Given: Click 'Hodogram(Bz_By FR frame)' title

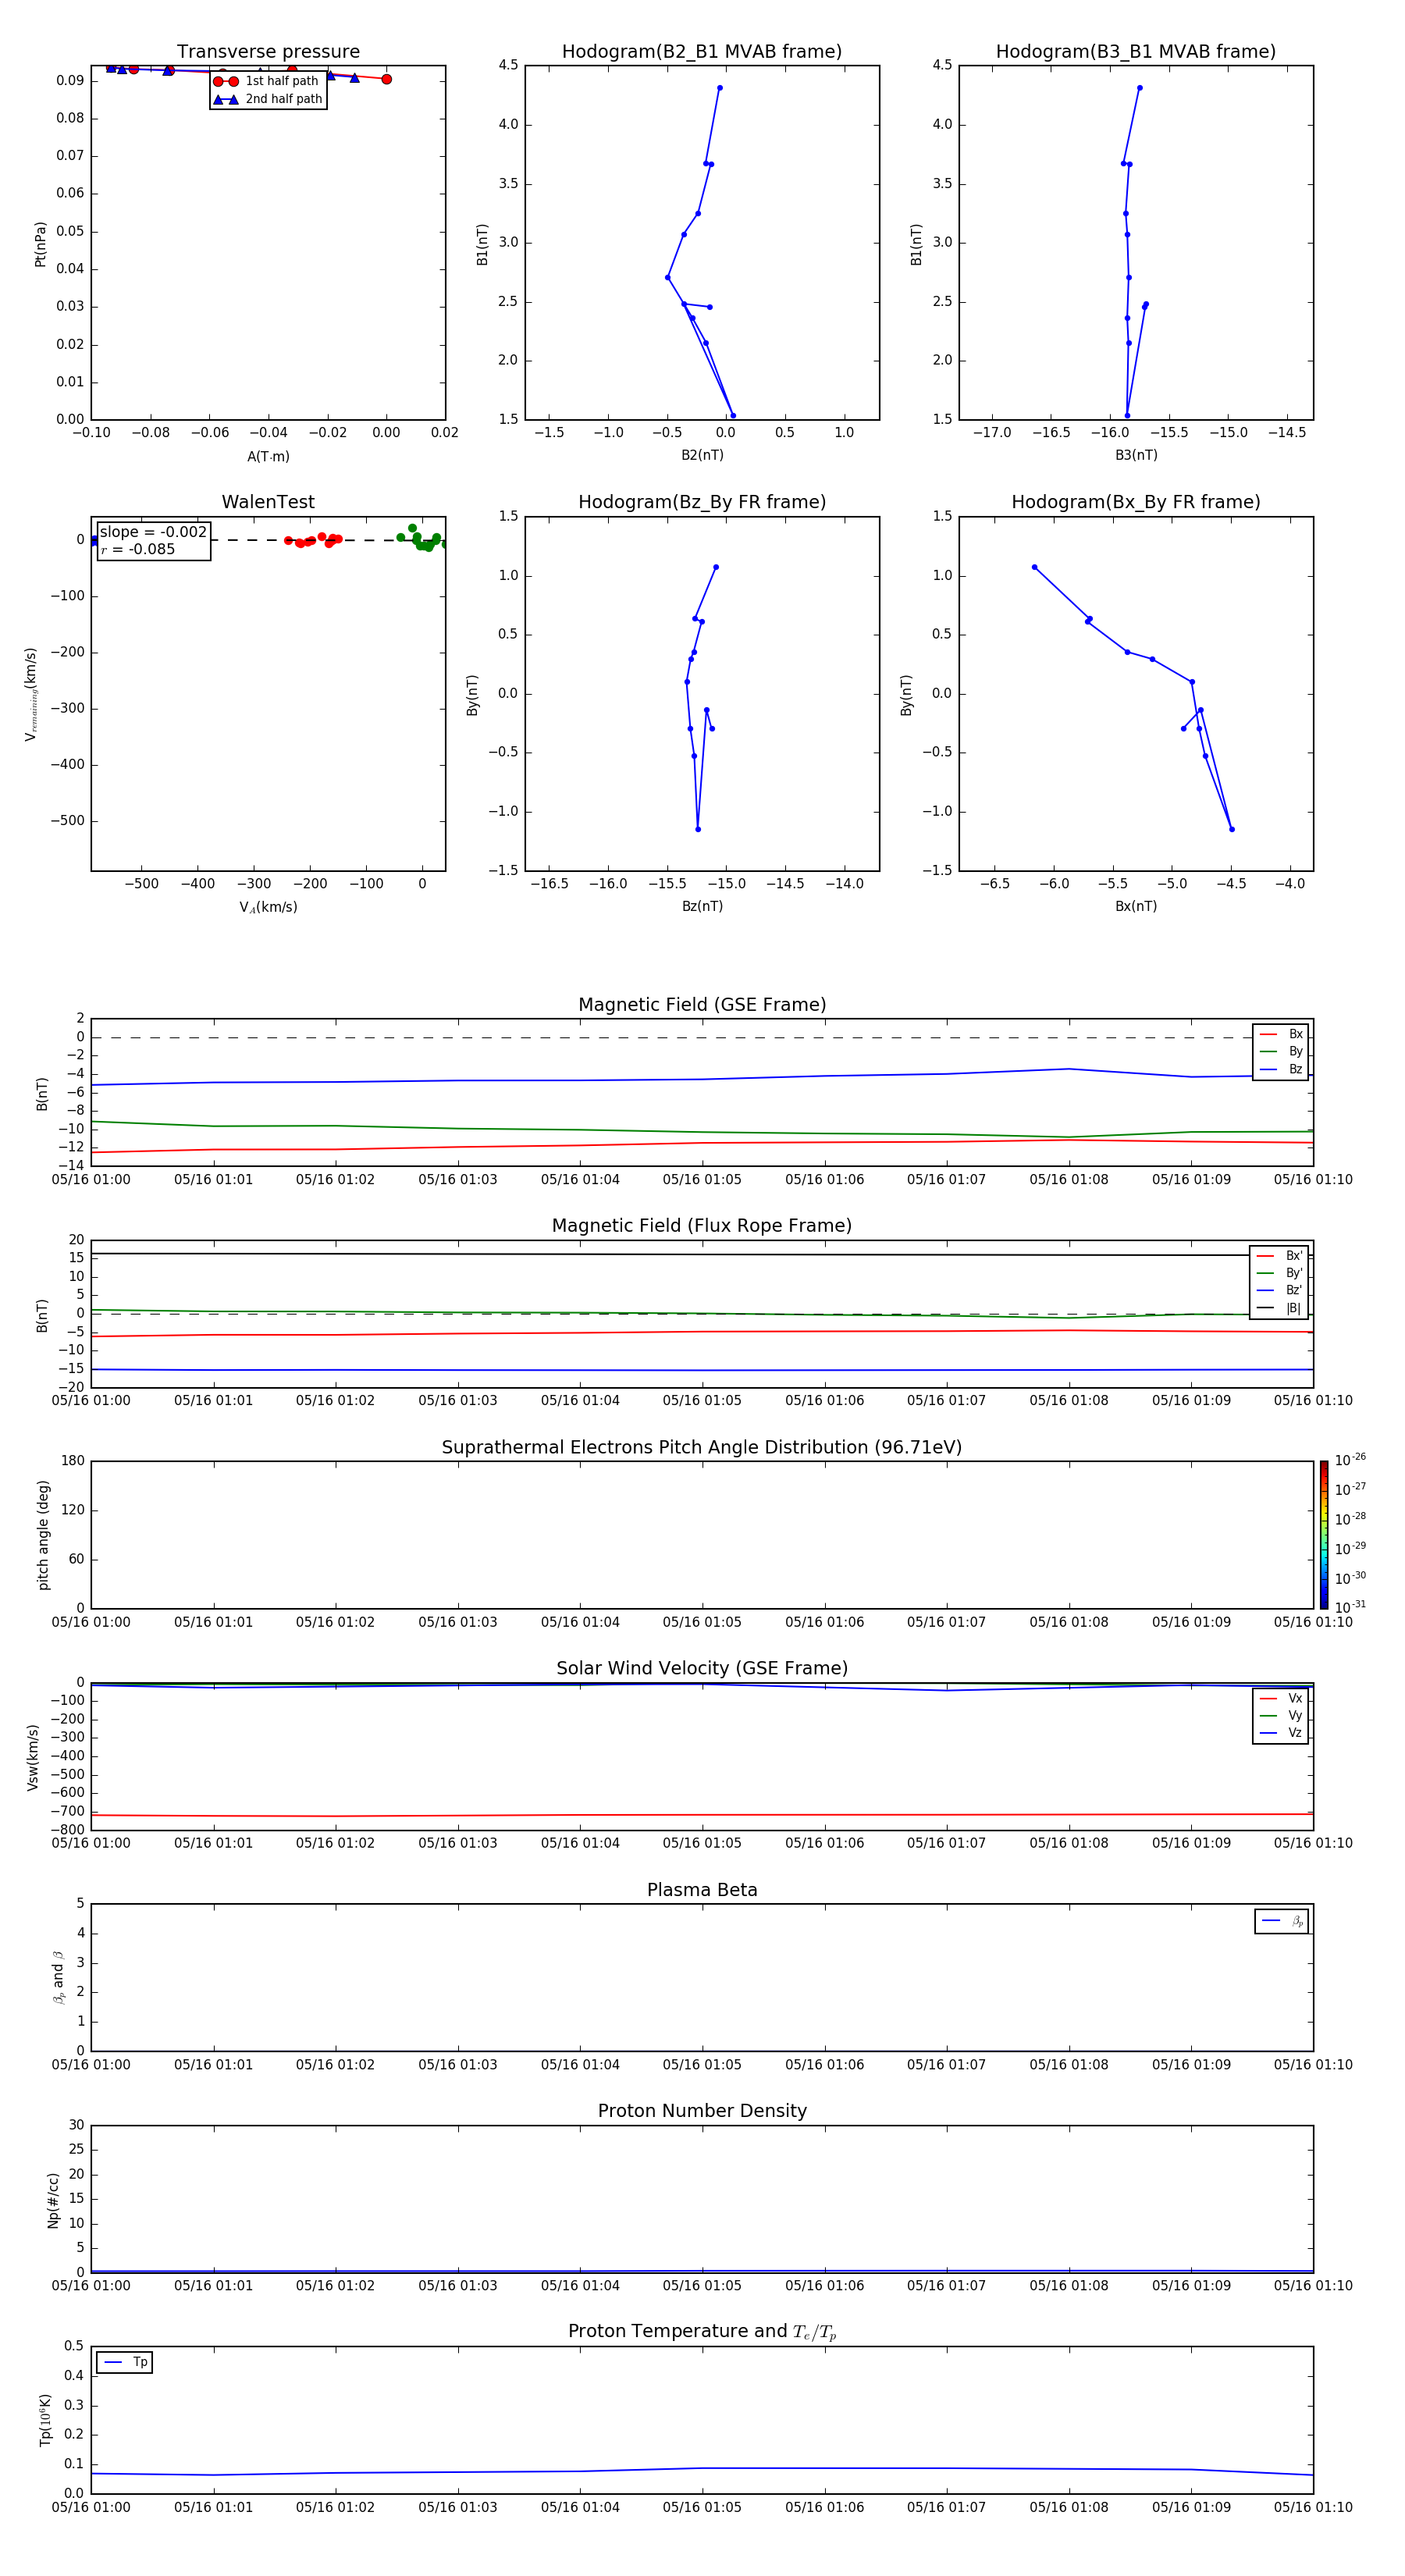Looking at the screenshot, I should 702,502.
